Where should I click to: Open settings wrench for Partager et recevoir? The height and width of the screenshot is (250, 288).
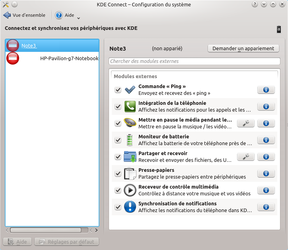tap(245, 157)
